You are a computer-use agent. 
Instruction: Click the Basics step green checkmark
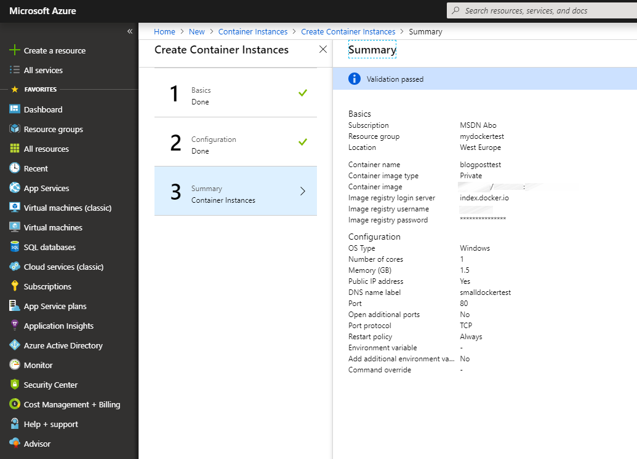(303, 93)
